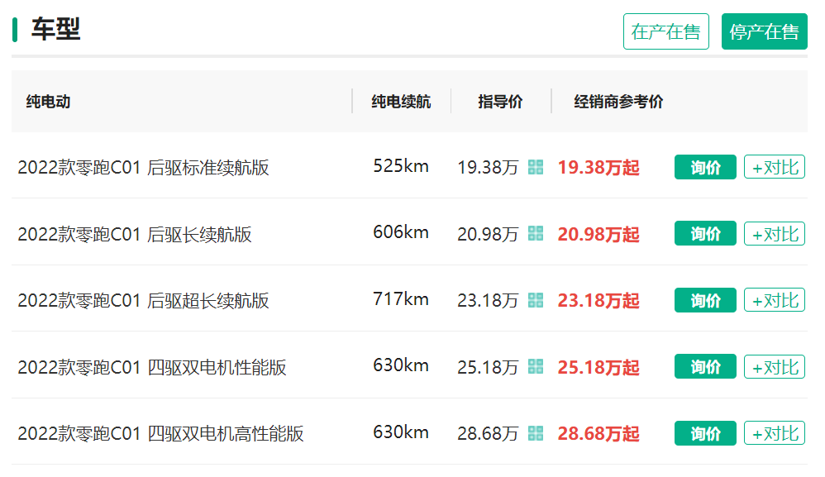The image size is (825, 477).
Task: Open 2022款零跑C01 后驱超长续航版 model link
Action: click(143, 301)
